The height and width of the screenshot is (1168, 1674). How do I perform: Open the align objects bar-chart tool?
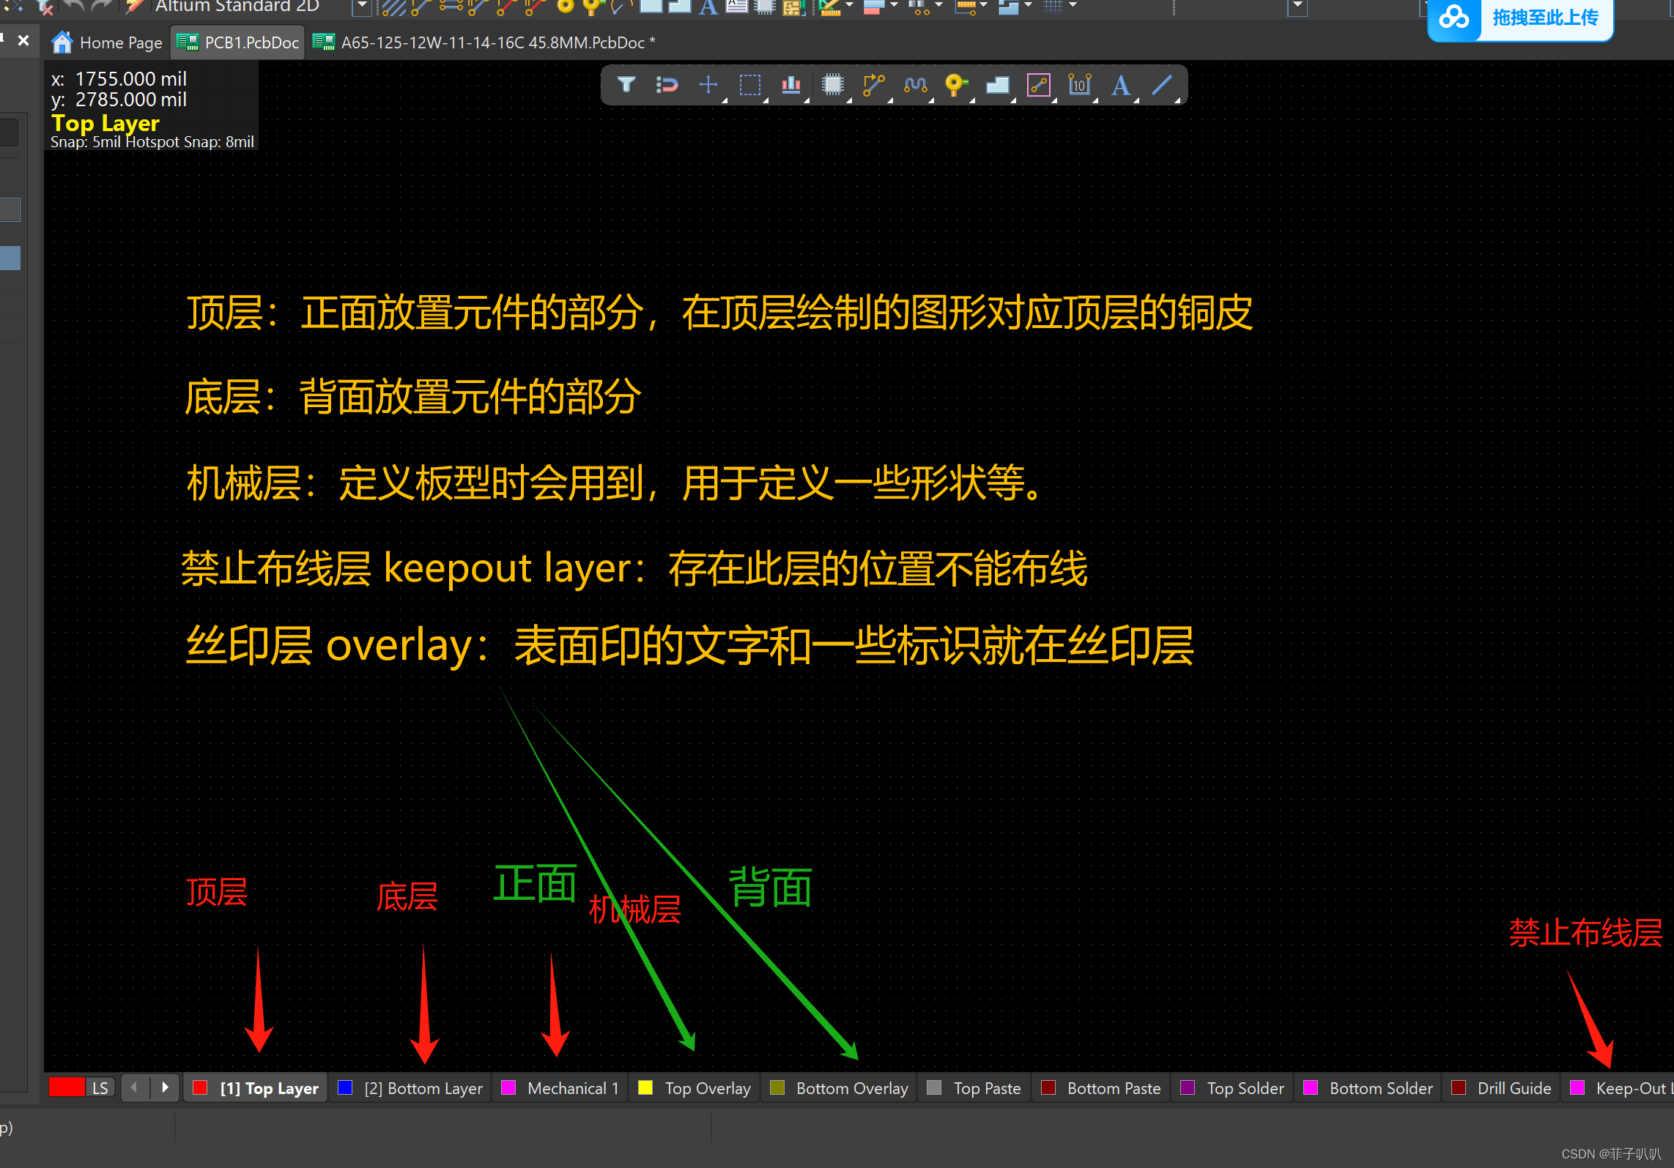pyautogui.click(x=790, y=85)
